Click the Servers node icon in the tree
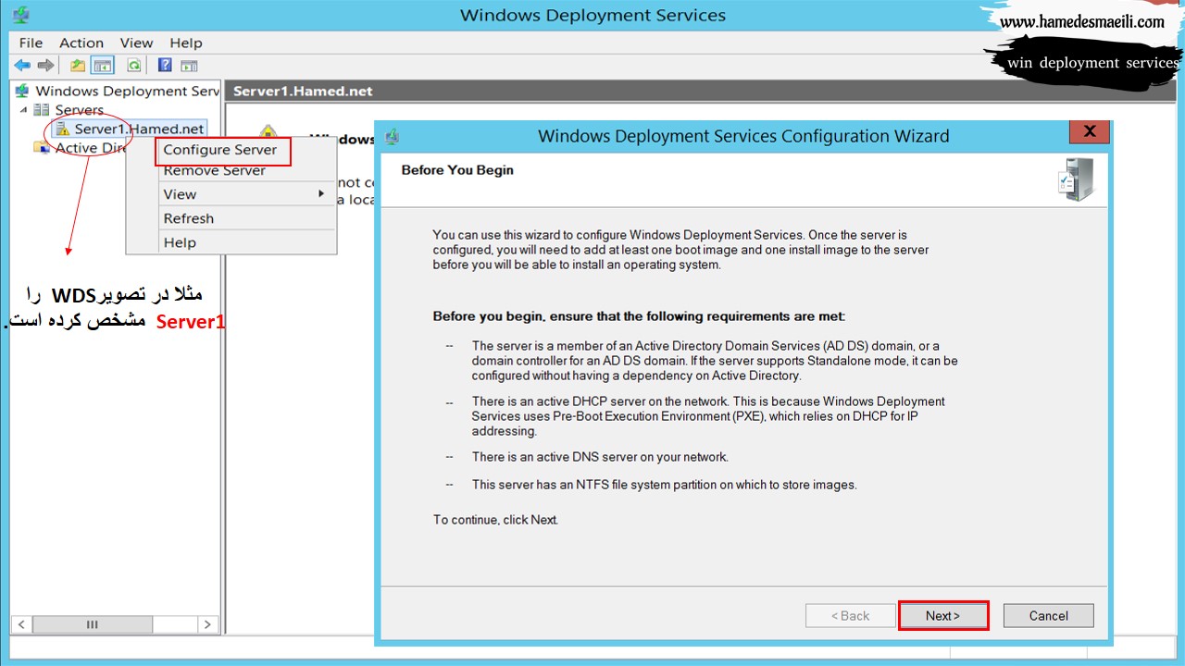Image resolution: width=1185 pixels, height=666 pixels. [x=42, y=110]
